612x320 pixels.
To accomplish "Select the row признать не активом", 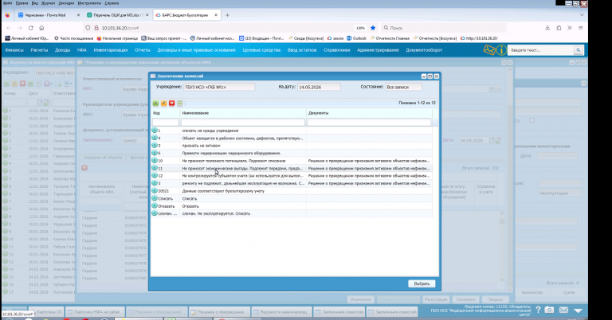I will click(292, 146).
